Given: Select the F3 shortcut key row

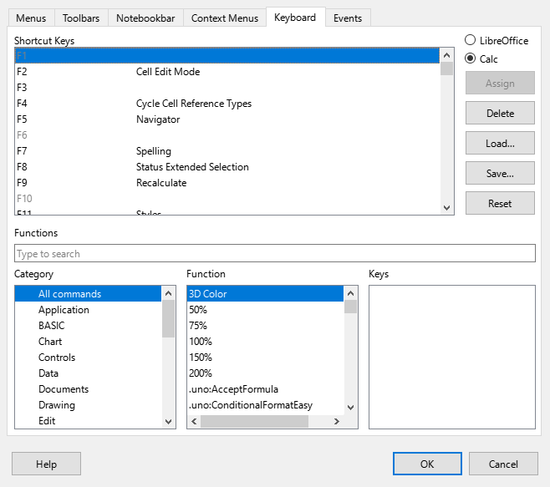Looking at the screenshot, I should tap(227, 88).
